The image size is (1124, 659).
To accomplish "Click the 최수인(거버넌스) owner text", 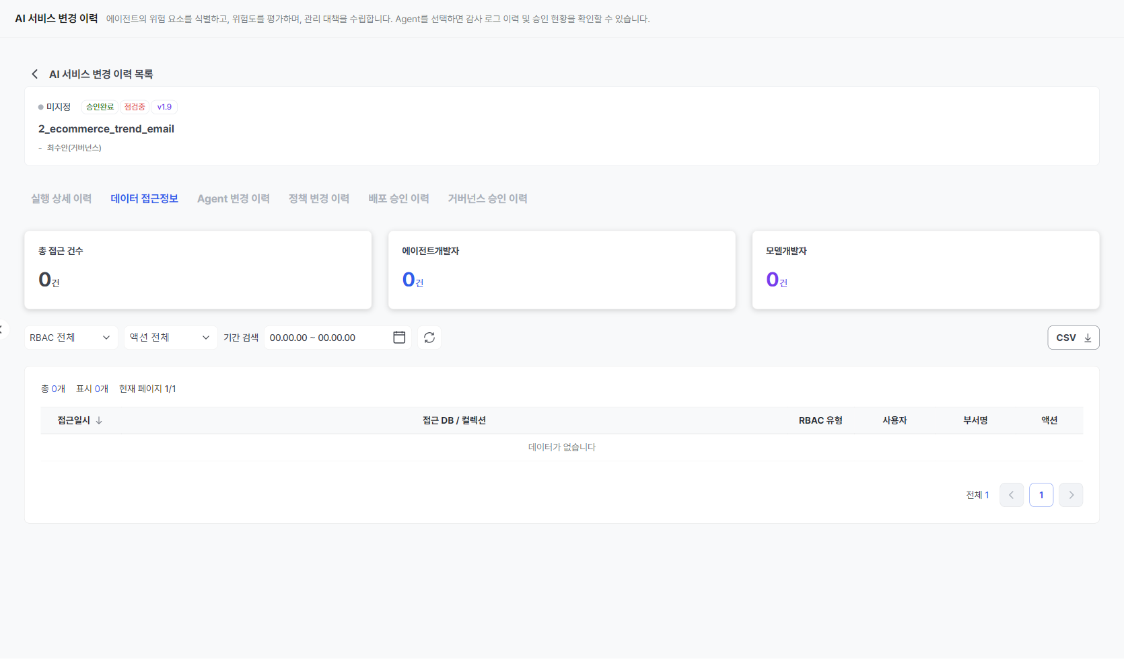I will pyautogui.click(x=74, y=148).
